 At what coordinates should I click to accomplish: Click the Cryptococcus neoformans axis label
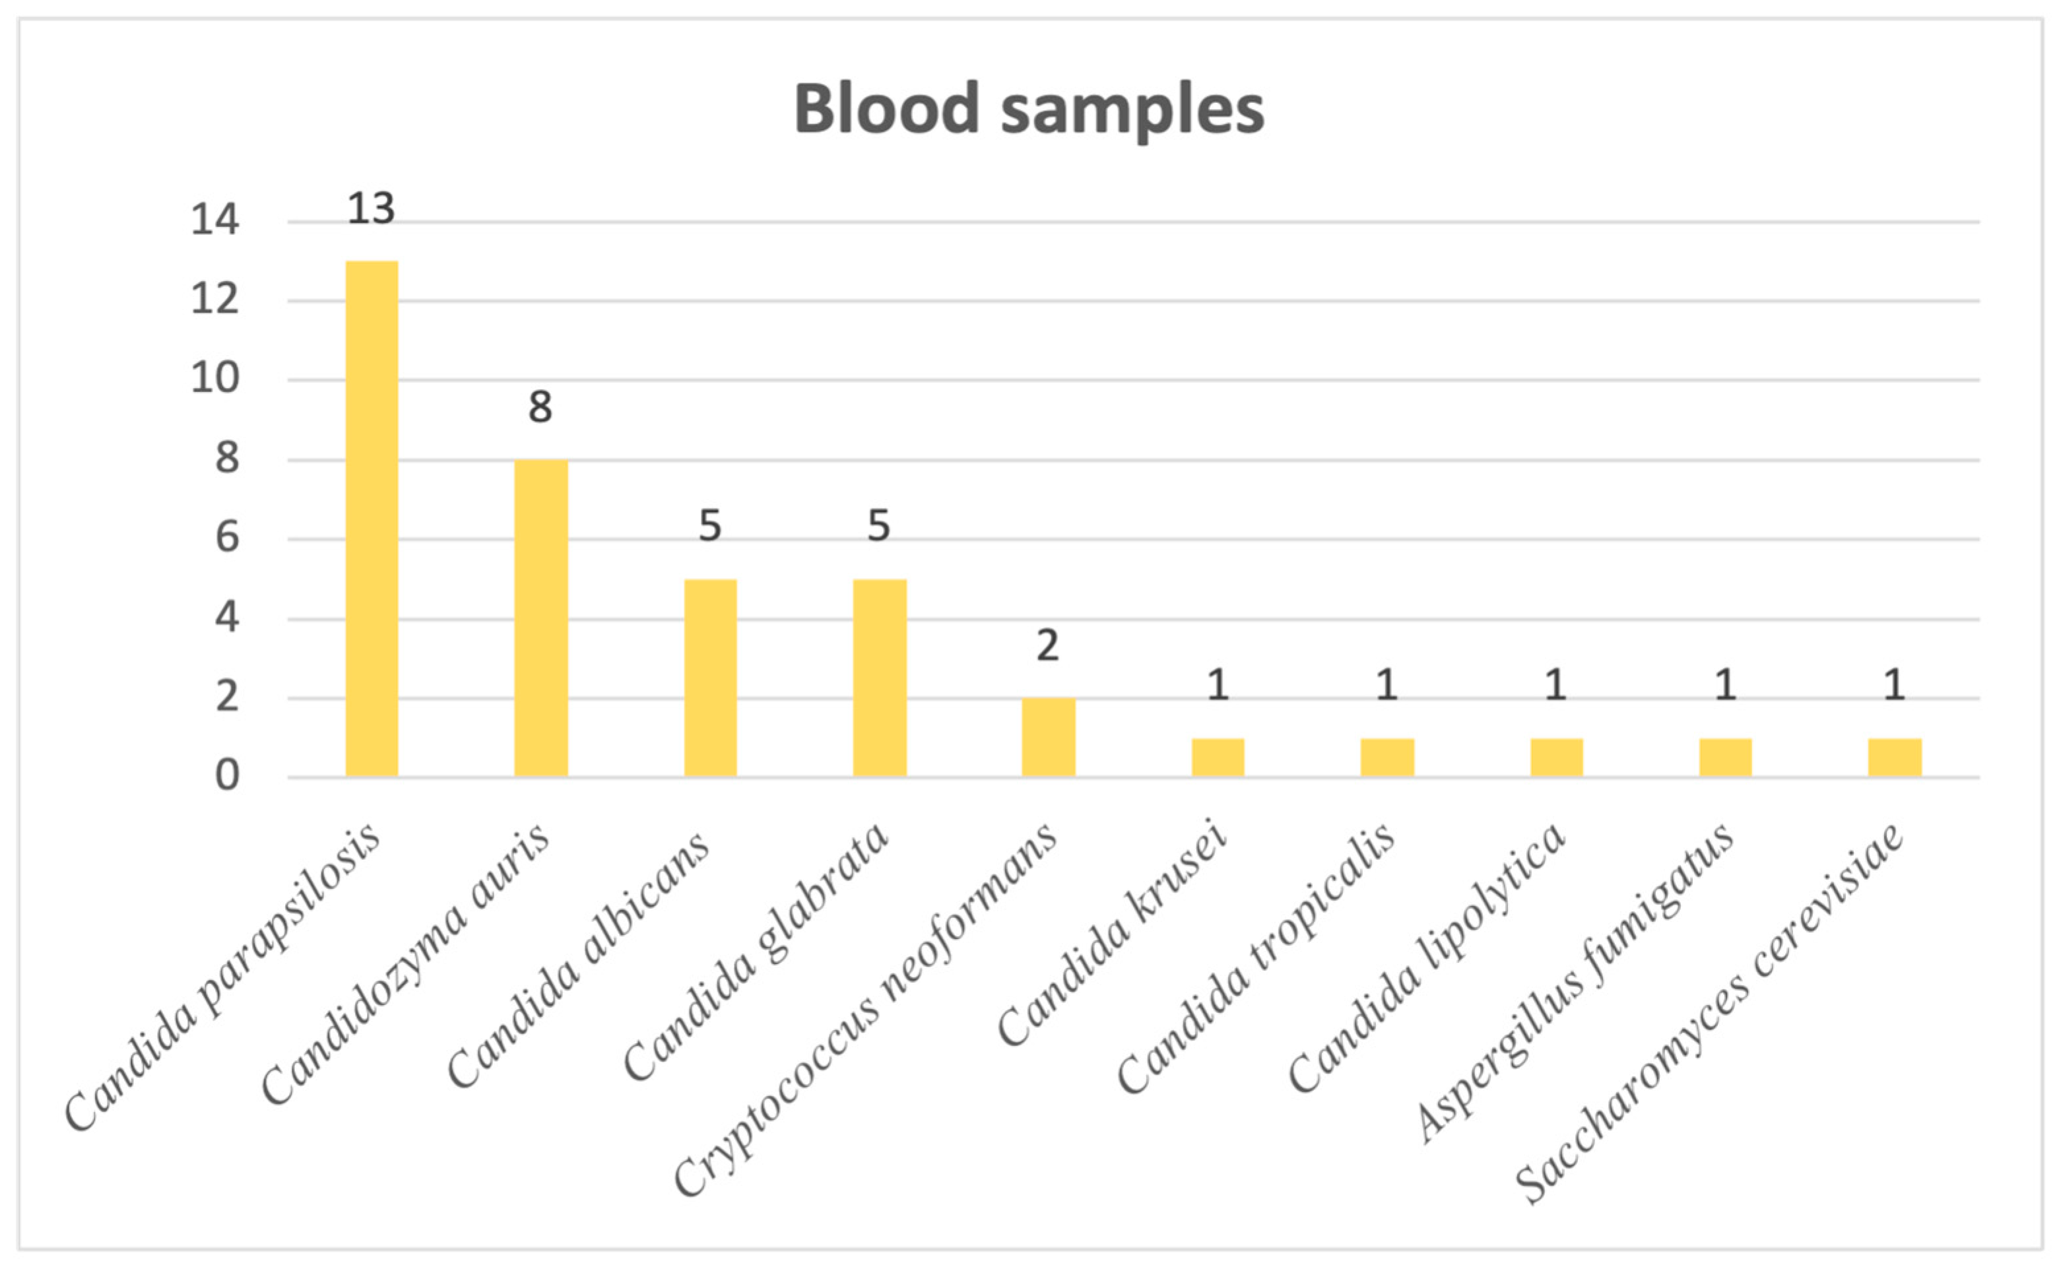tap(865, 1010)
